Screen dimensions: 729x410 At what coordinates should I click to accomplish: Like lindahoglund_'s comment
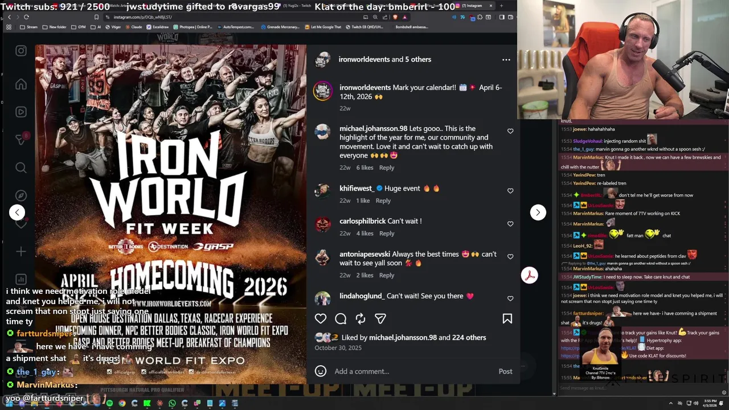click(x=510, y=298)
